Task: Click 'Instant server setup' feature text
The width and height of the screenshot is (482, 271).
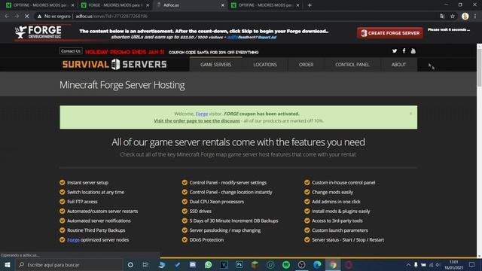Action: pos(87,182)
